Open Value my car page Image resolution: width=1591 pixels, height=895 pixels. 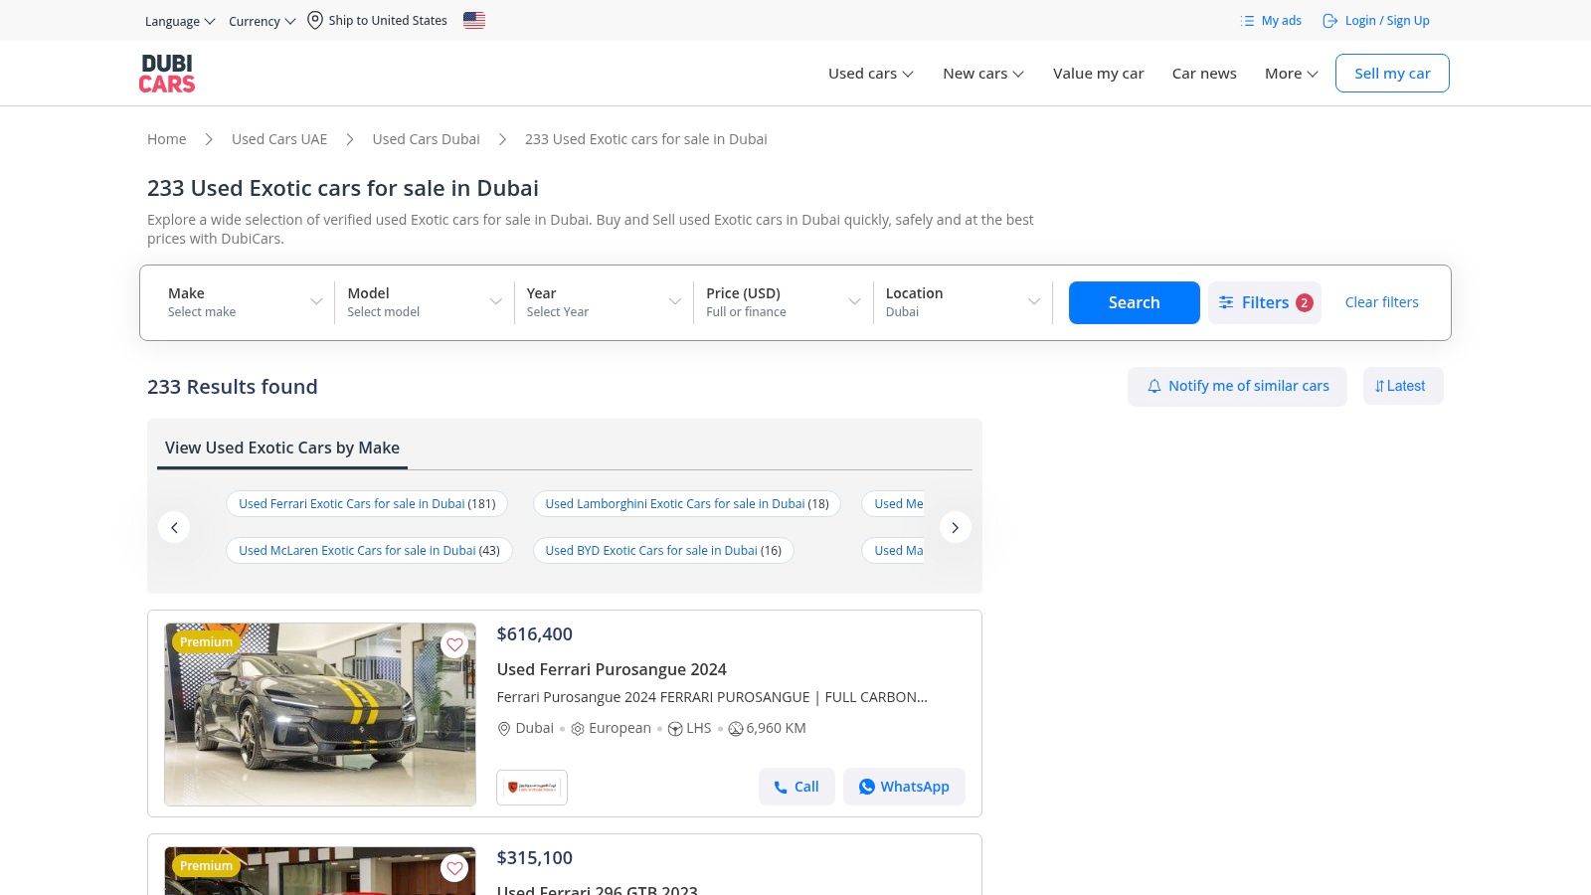[1099, 74]
